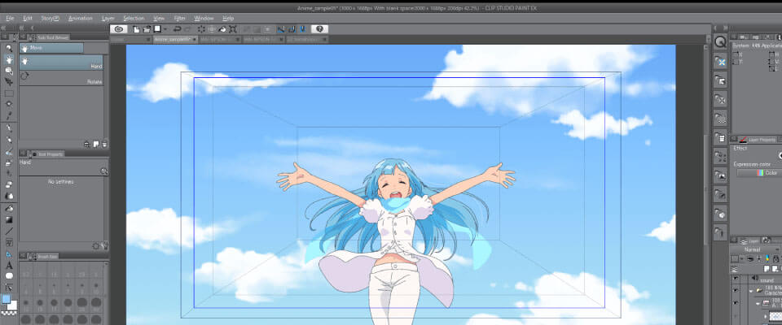
Task: Select the Correct line tool
Action: point(9,288)
